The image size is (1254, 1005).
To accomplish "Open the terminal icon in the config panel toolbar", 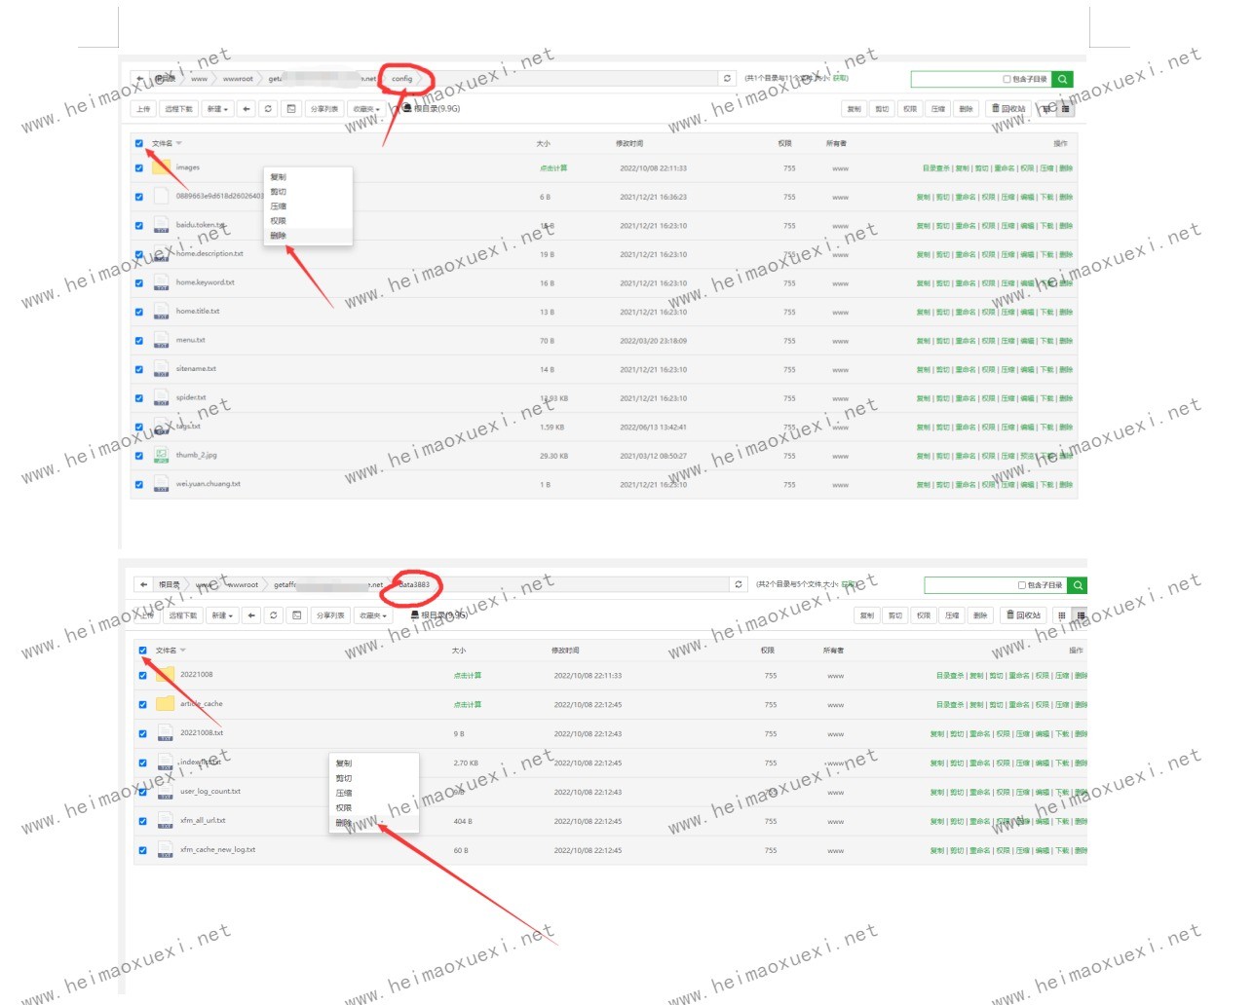I will (290, 109).
